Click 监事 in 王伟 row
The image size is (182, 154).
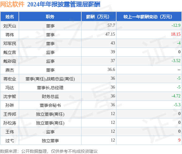[x=50, y=132]
